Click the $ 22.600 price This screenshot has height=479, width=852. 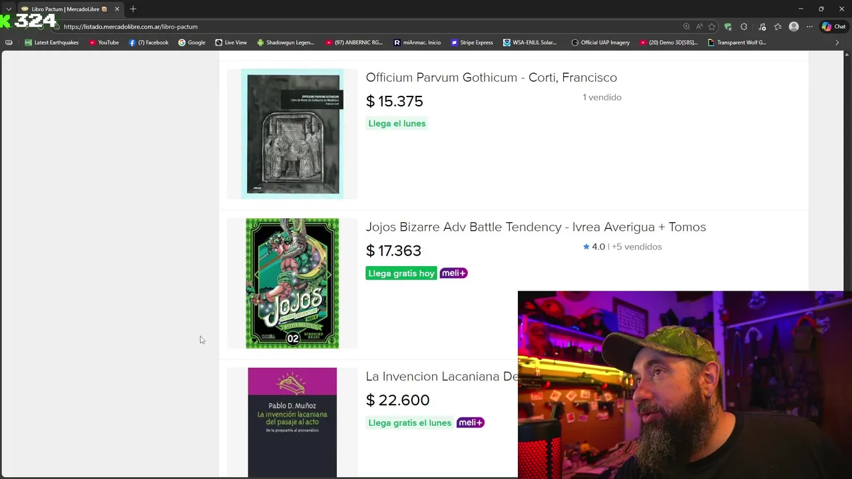(x=397, y=400)
